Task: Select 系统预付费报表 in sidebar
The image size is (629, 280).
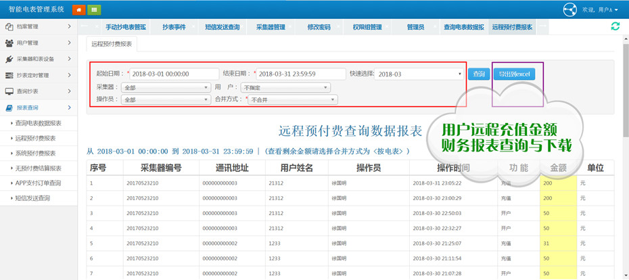Action: coord(35,153)
